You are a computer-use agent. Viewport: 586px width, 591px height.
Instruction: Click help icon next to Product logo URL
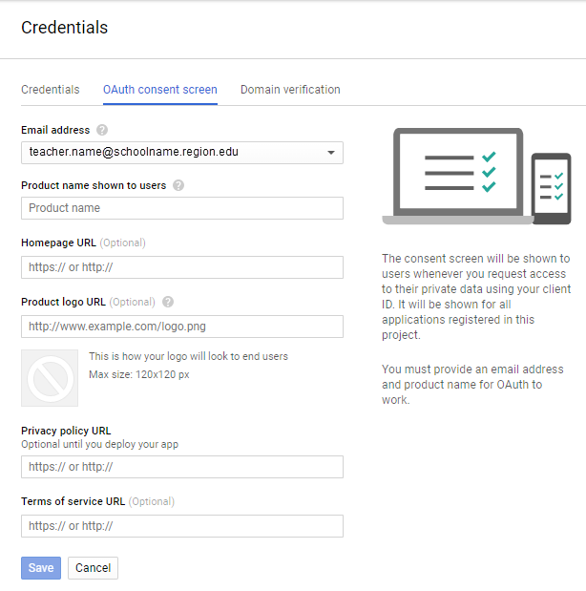point(168,302)
